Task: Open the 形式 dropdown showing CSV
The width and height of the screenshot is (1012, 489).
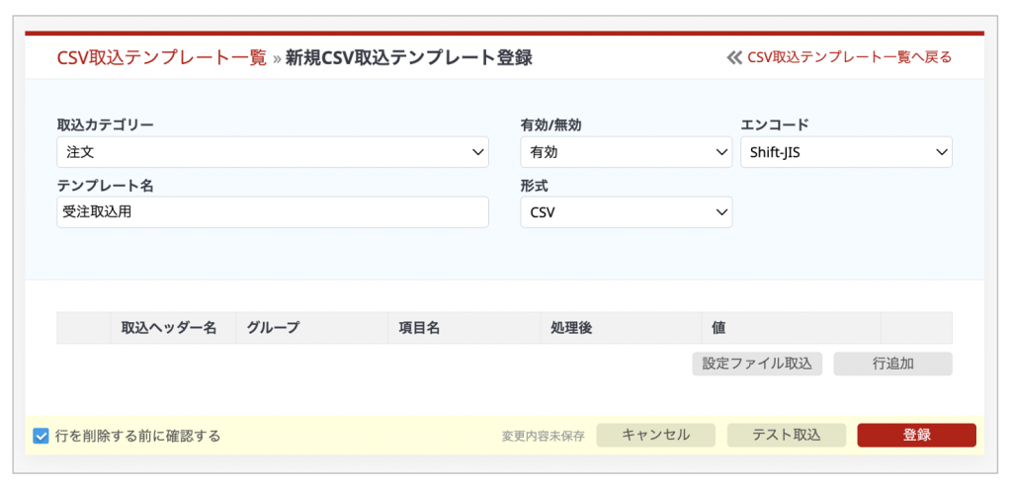Action: (x=626, y=212)
